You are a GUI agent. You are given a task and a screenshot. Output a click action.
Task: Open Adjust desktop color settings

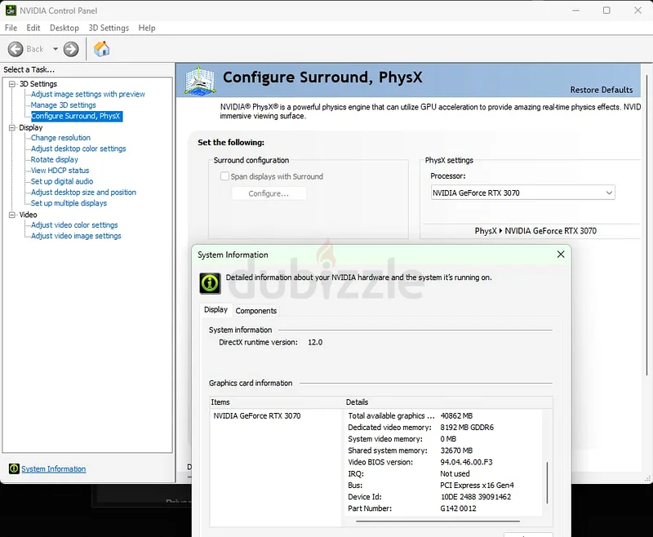click(x=78, y=149)
